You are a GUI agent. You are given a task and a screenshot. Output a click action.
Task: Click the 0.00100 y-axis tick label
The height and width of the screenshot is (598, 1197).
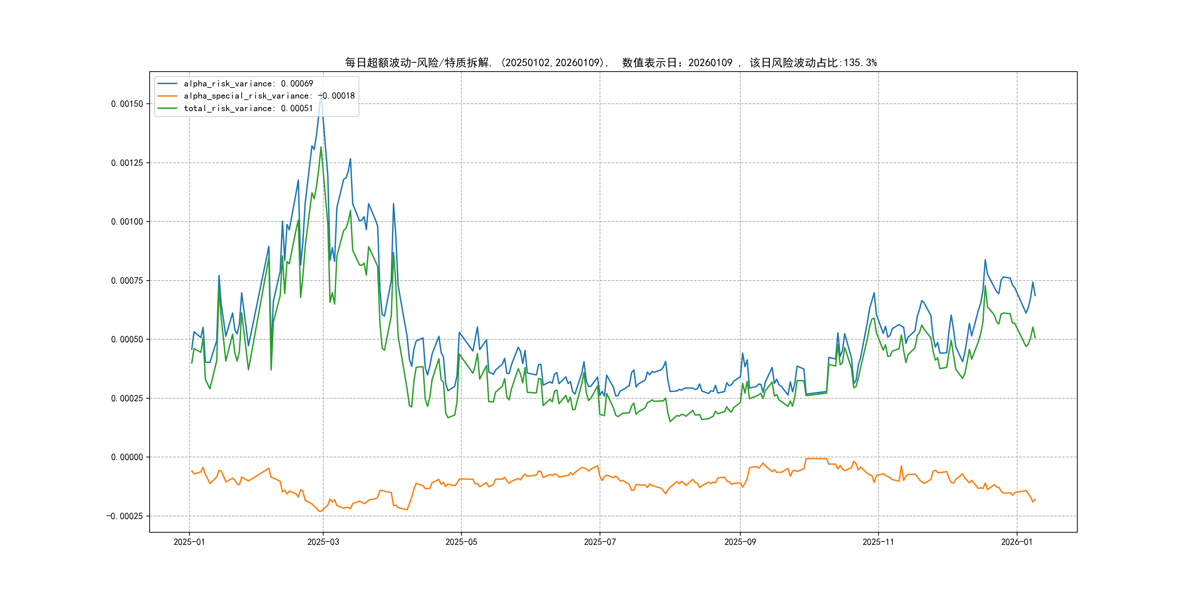click(127, 222)
